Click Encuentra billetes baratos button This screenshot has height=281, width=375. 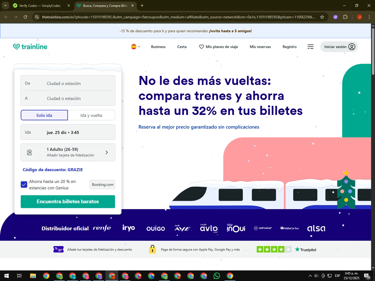point(68,202)
